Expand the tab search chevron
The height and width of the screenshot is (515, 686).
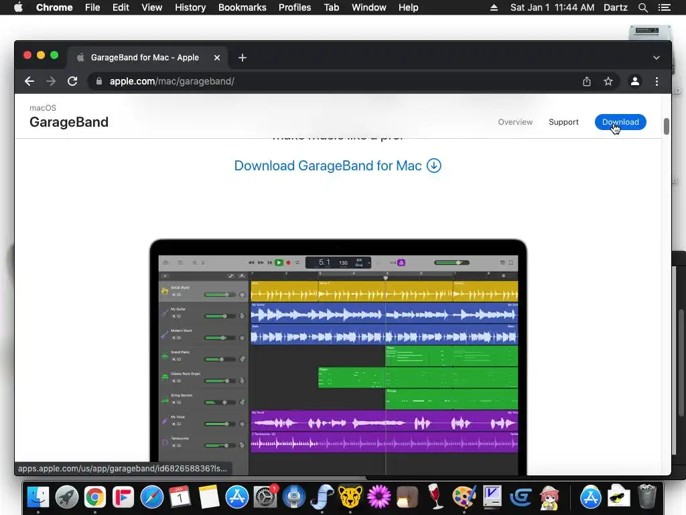pyautogui.click(x=657, y=58)
